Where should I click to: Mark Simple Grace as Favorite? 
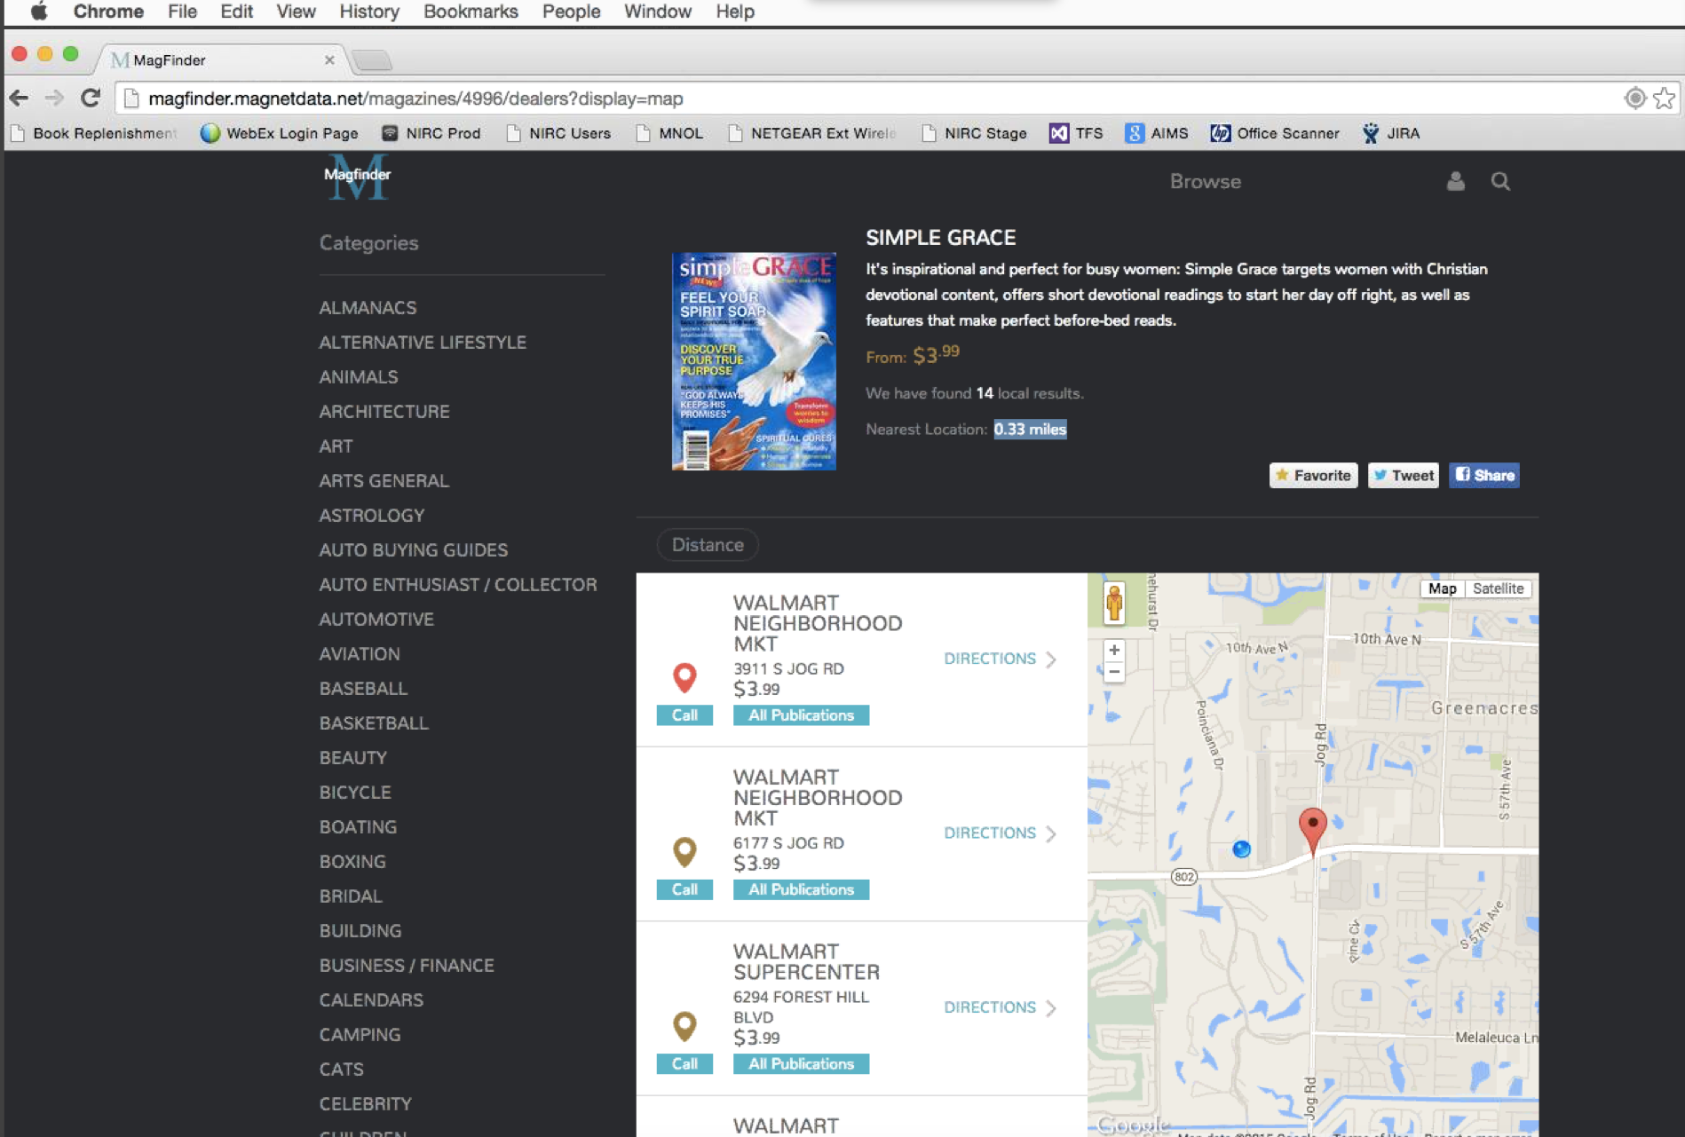1313,476
